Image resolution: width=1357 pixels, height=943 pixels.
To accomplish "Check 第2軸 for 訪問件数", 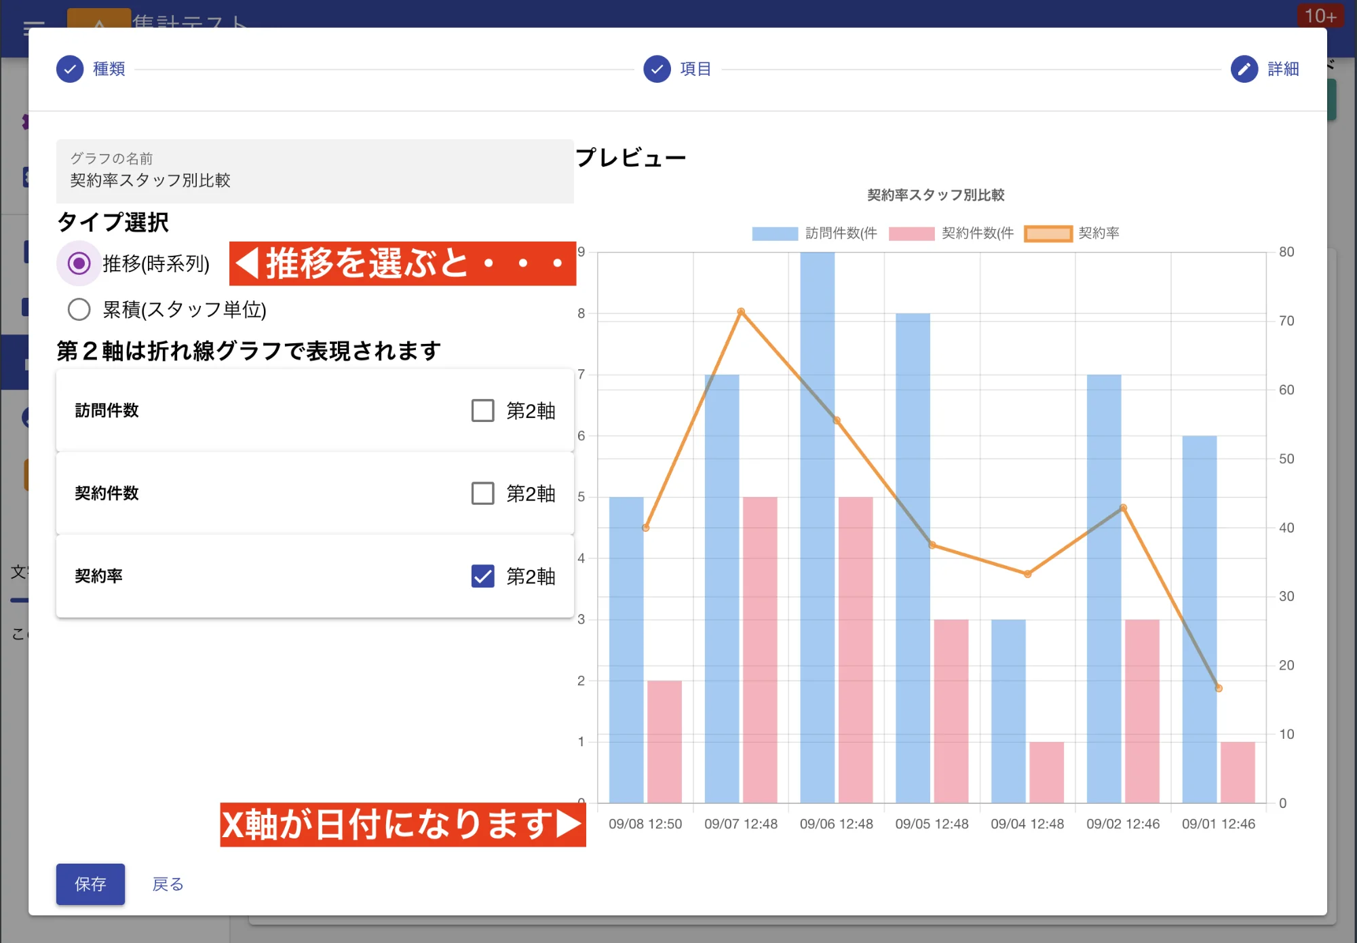I will coord(482,410).
